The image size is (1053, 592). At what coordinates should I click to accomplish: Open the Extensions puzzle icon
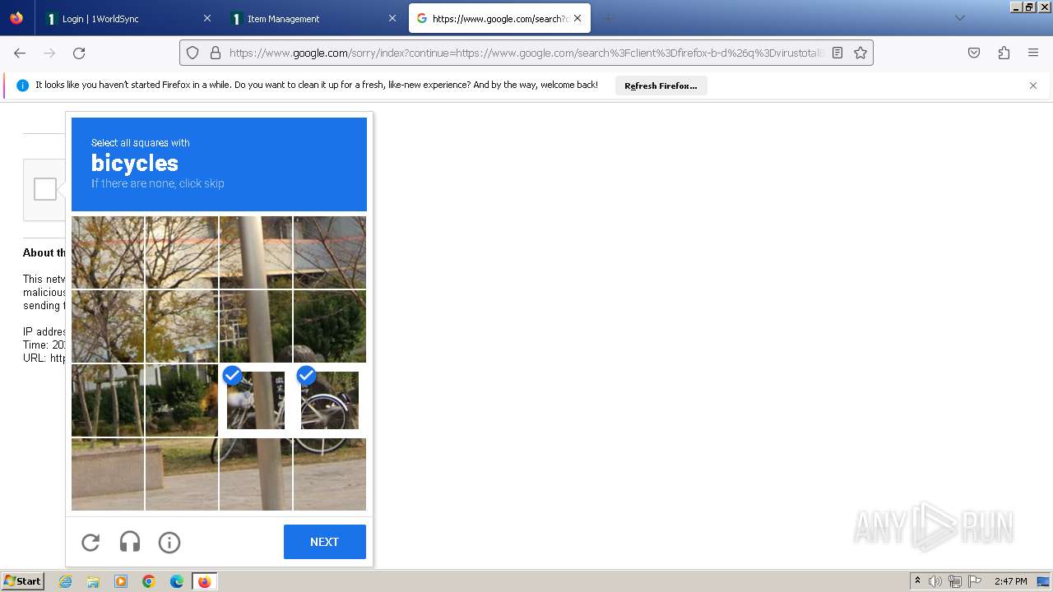[x=1004, y=53]
